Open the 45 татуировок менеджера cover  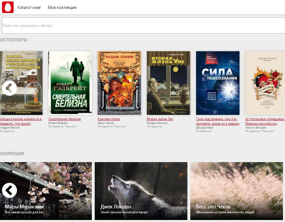click(265, 83)
